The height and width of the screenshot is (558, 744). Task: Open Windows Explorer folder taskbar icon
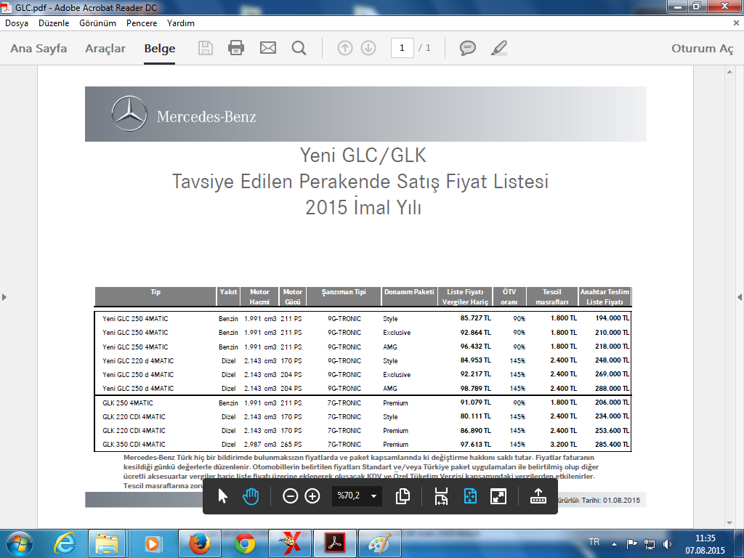[x=107, y=543]
